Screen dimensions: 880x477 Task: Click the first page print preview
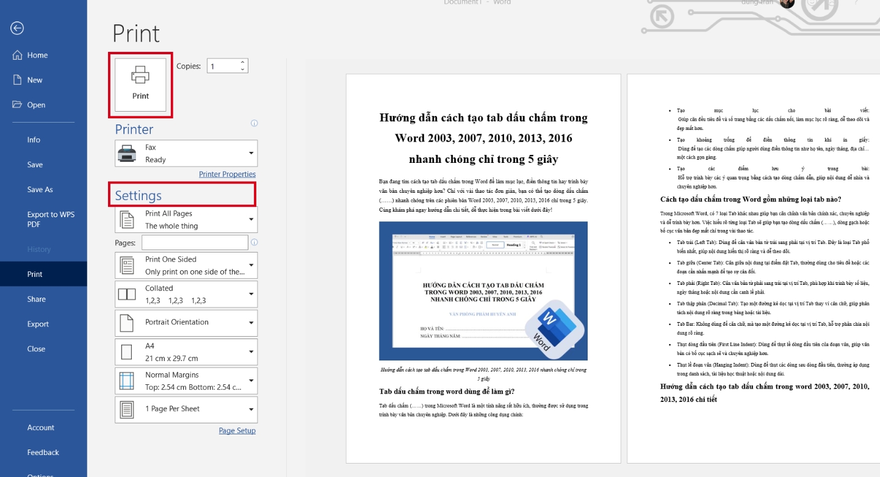click(x=483, y=268)
